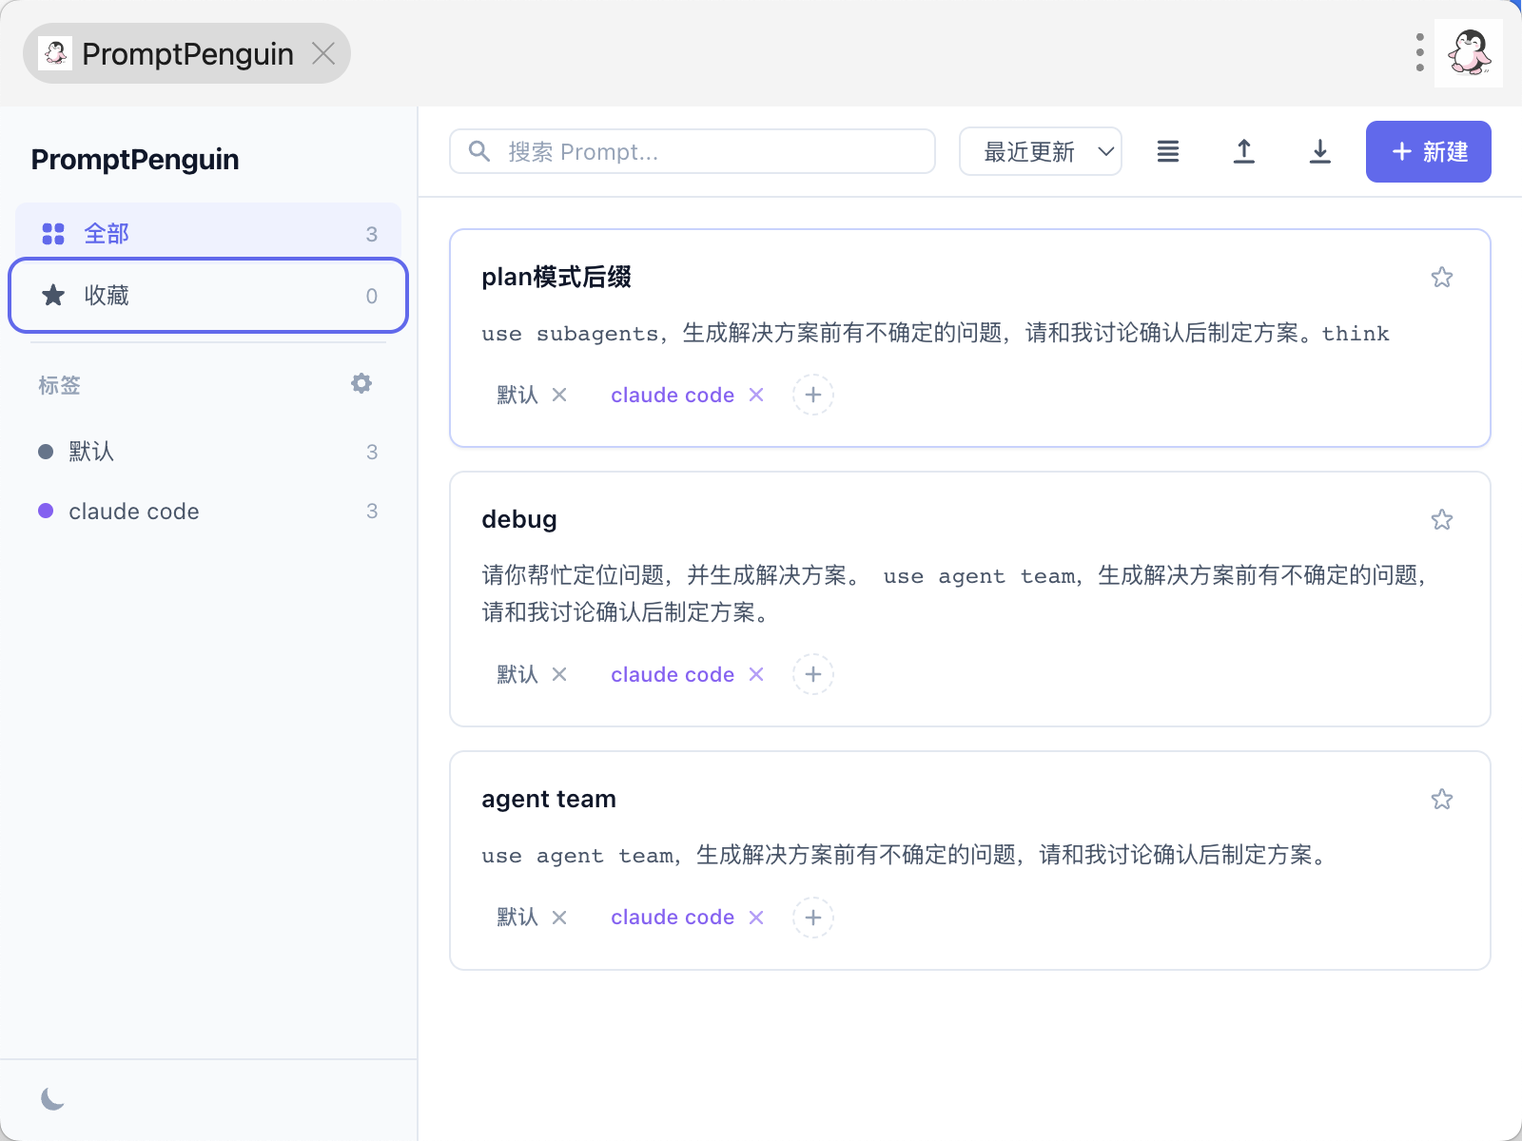
Task: Select the 全部 category in sidebar
Action: 207,233
